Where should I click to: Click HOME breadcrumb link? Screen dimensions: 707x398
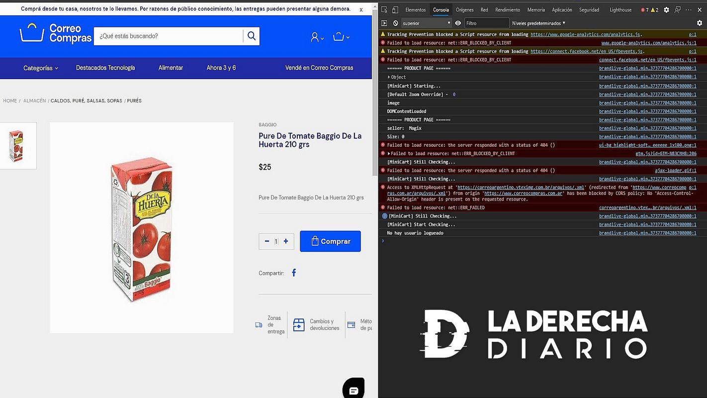[10, 100]
